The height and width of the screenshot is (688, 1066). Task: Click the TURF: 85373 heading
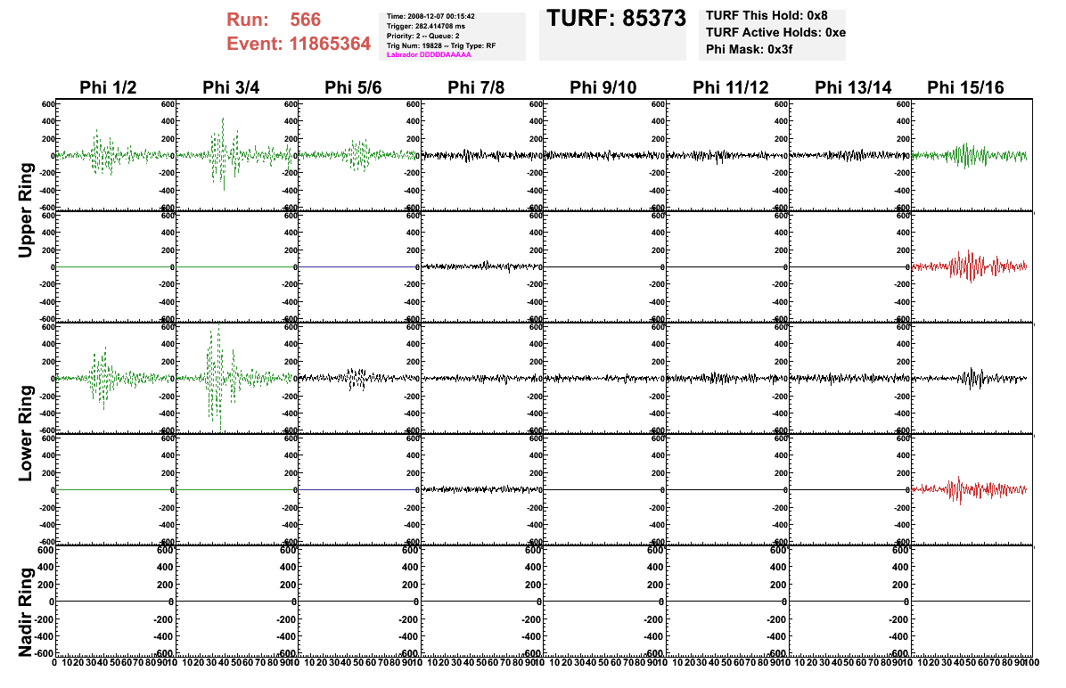616,19
